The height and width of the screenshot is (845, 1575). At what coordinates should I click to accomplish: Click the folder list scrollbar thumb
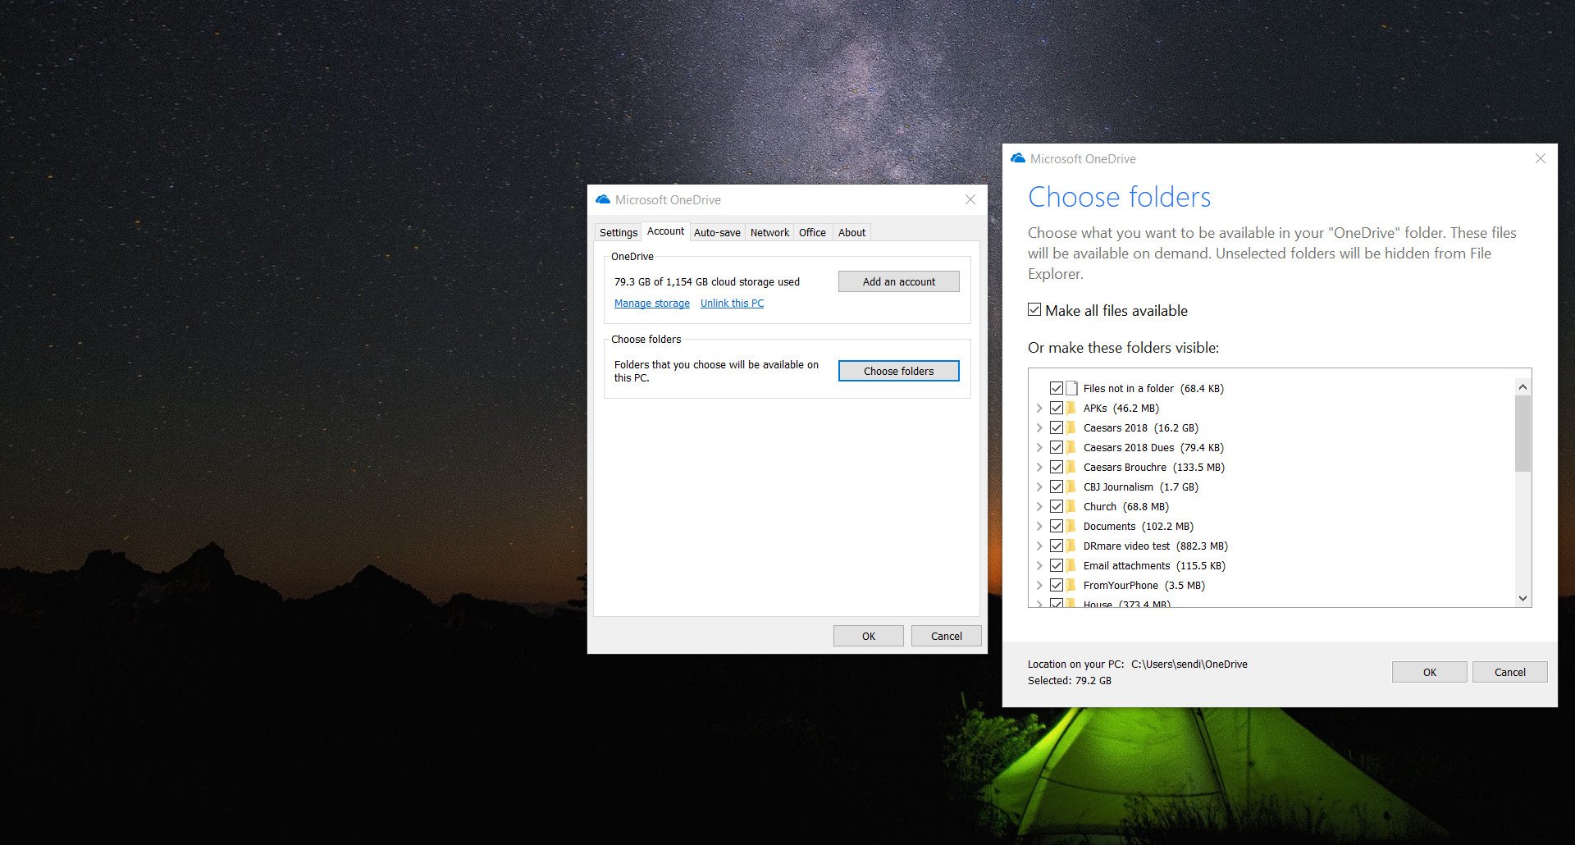(x=1522, y=434)
